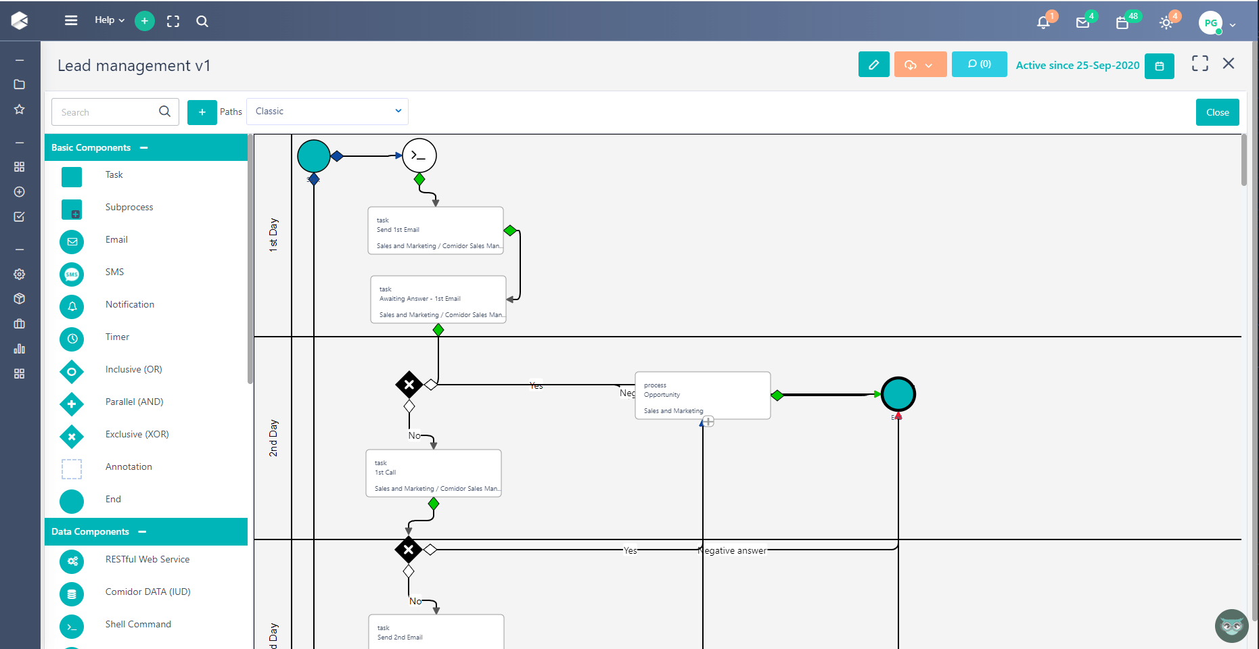1259x649 pixels.
Task: Open the Paths Classic dropdown
Action: click(x=327, y=112)
